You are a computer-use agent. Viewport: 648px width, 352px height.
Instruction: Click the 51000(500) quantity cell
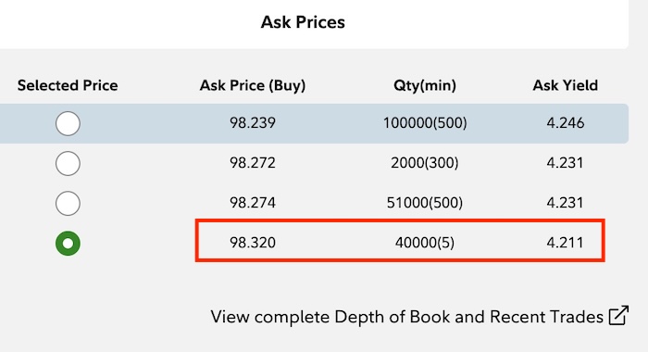[x=425, y=203]
